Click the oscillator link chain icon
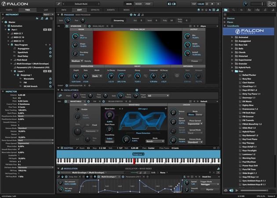 click(60, 95)
